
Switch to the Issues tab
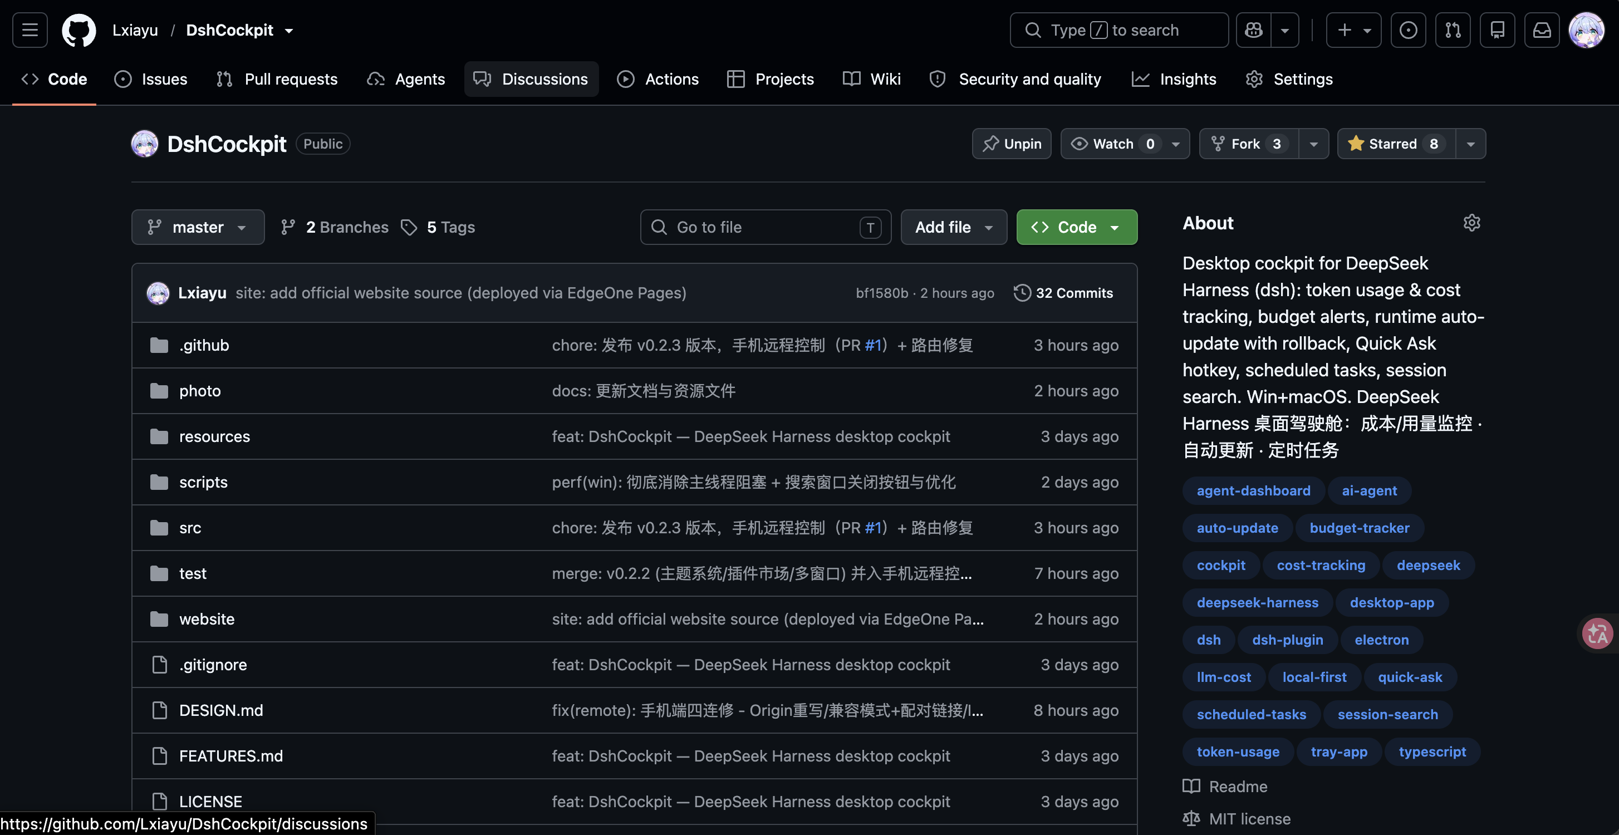(151, 79)
